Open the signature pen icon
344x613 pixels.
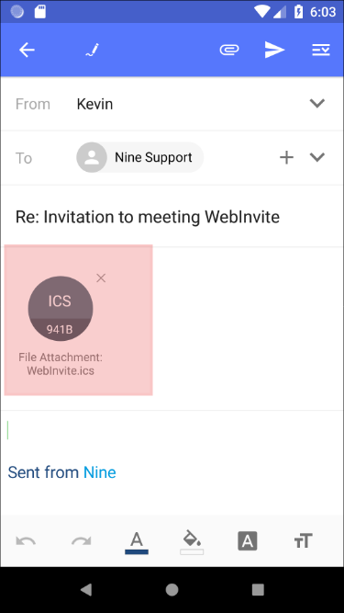pyautogui.click(x=93, y=50)
